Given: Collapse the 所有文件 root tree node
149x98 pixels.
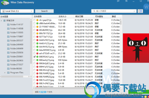Looking at the screenshot, I should tap(1, 21).
